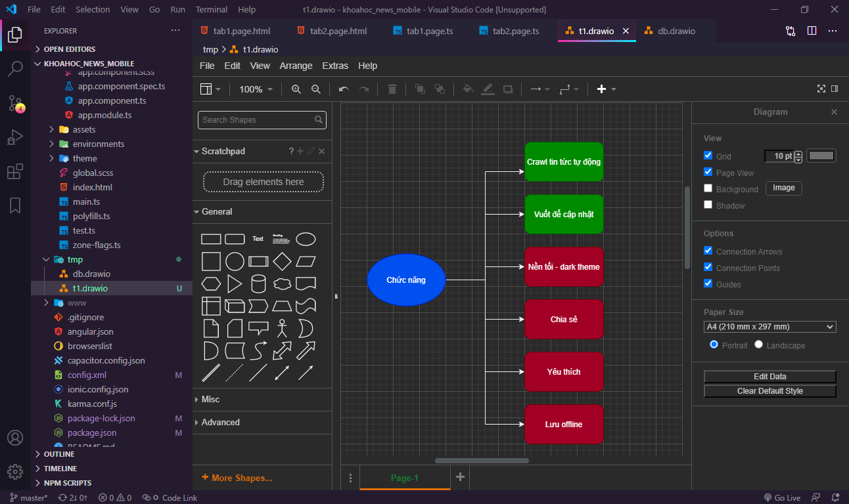Open the 100% zoom level dropdown

pyautogui.click(x=256, y=89)
